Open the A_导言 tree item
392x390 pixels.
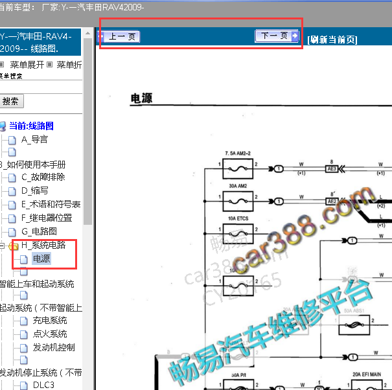(x=34, y=139)
